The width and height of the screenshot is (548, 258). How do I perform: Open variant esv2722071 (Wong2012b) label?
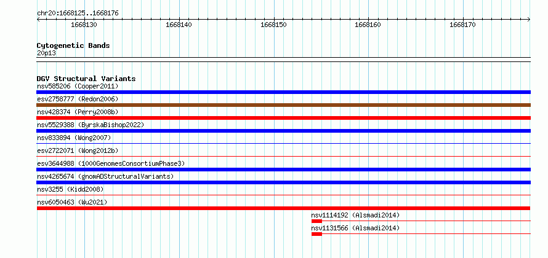coord(78,150)
